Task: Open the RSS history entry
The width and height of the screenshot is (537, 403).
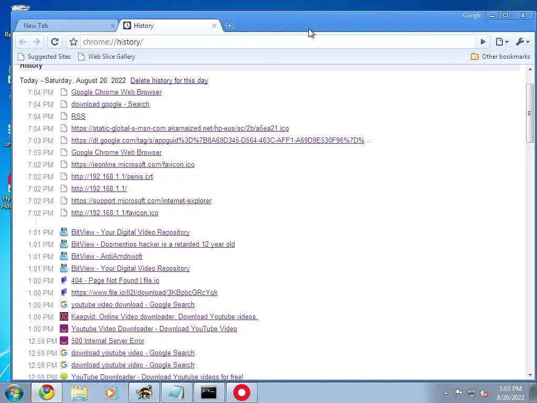Action: 78,116
